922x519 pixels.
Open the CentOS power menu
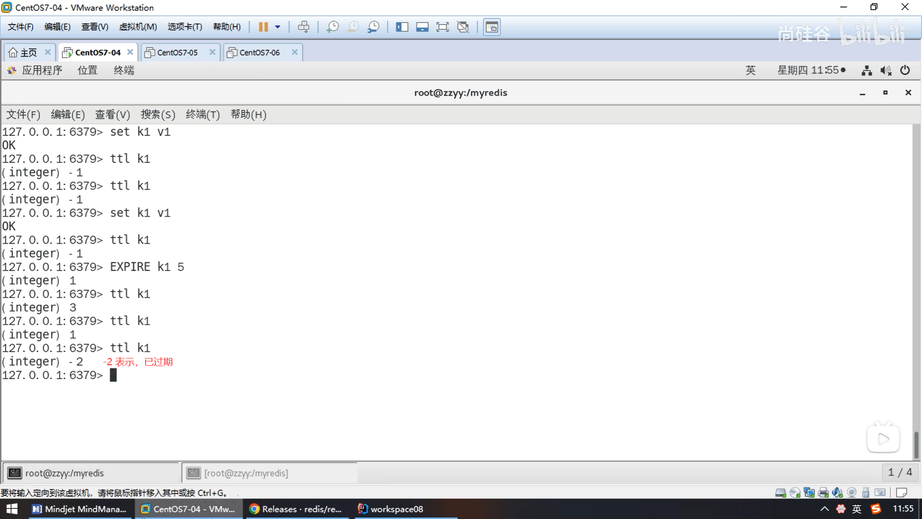(905, 71)
